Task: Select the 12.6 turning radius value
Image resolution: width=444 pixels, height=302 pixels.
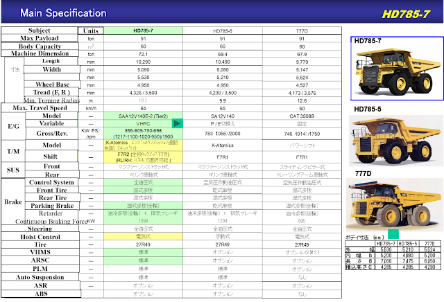Action: click(x=302, y=100)
